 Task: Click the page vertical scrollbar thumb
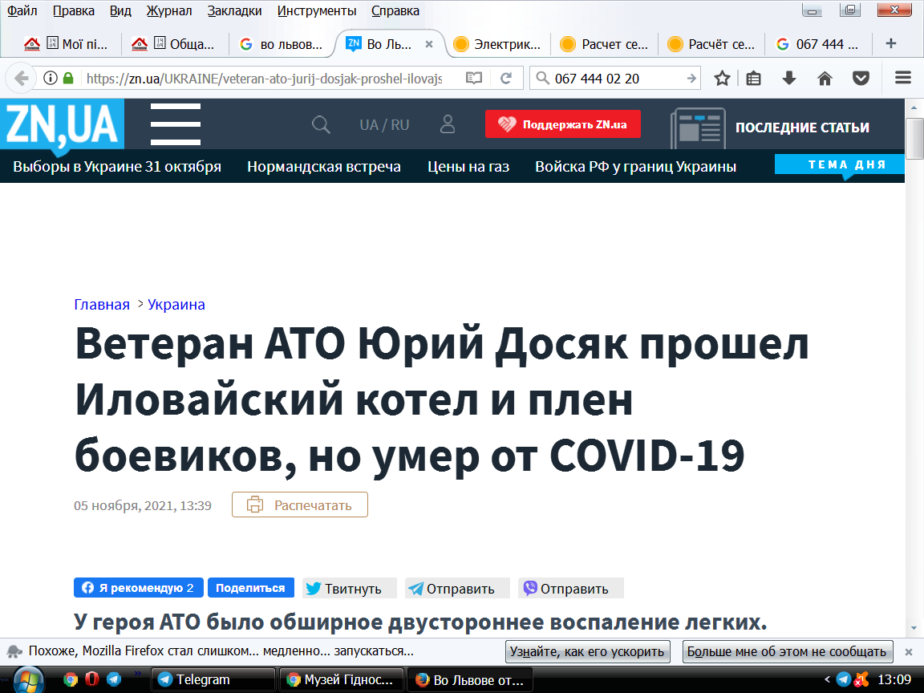click(x=914, y=139)
